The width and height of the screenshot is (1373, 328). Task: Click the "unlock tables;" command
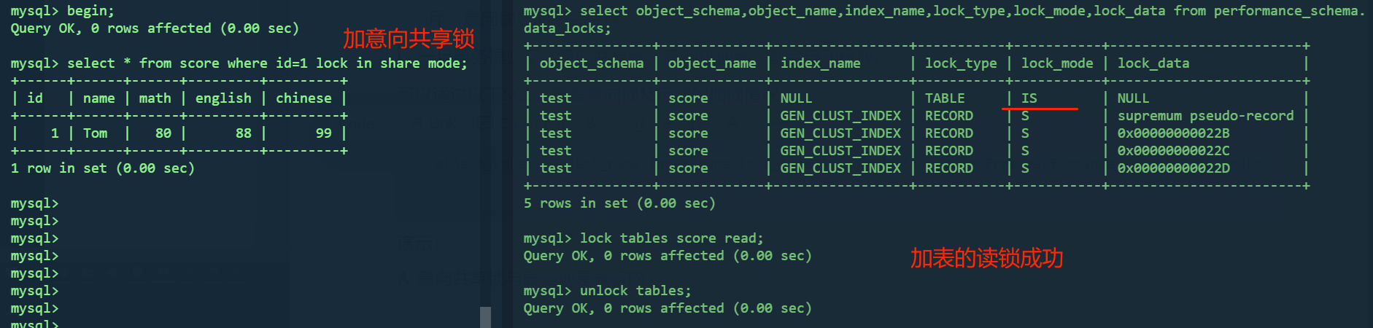click(635, 291)
